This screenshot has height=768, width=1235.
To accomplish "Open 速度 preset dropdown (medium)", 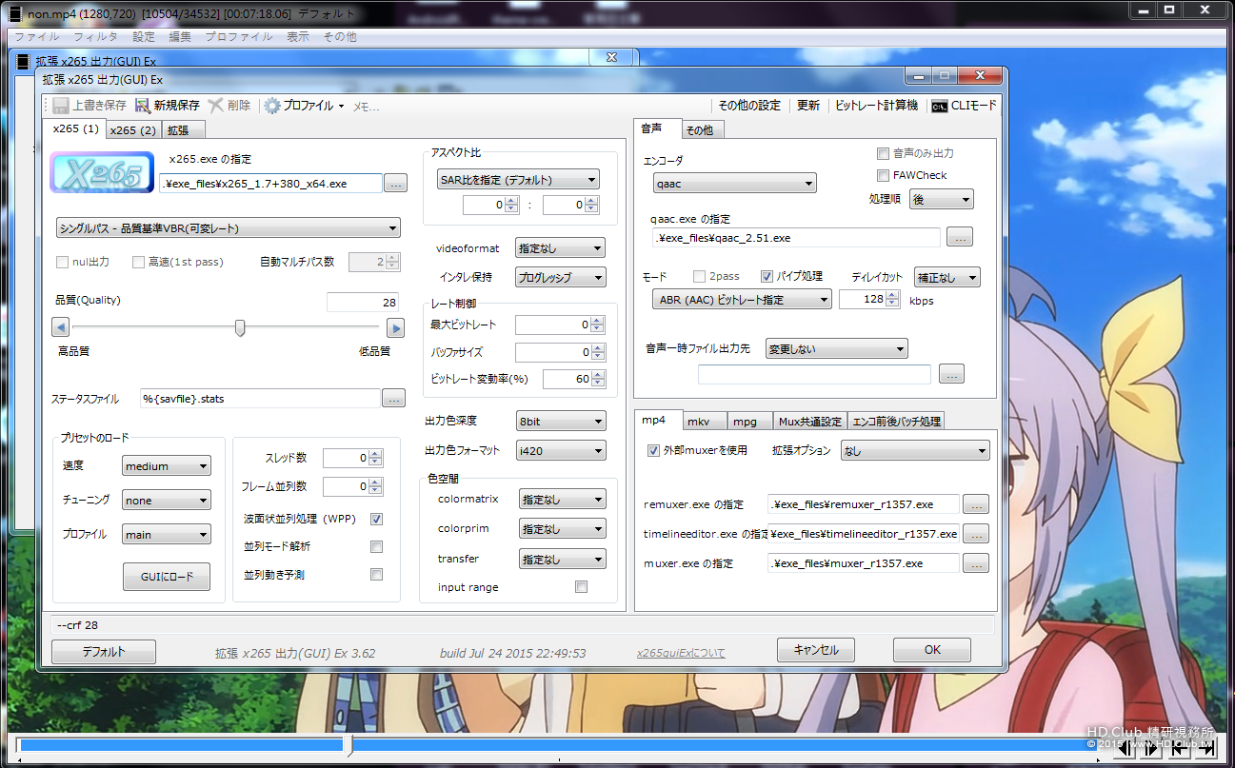I will (x=167, y=466).
